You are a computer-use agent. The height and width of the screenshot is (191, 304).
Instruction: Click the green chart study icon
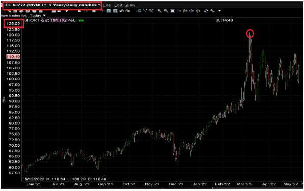(139, 11)
